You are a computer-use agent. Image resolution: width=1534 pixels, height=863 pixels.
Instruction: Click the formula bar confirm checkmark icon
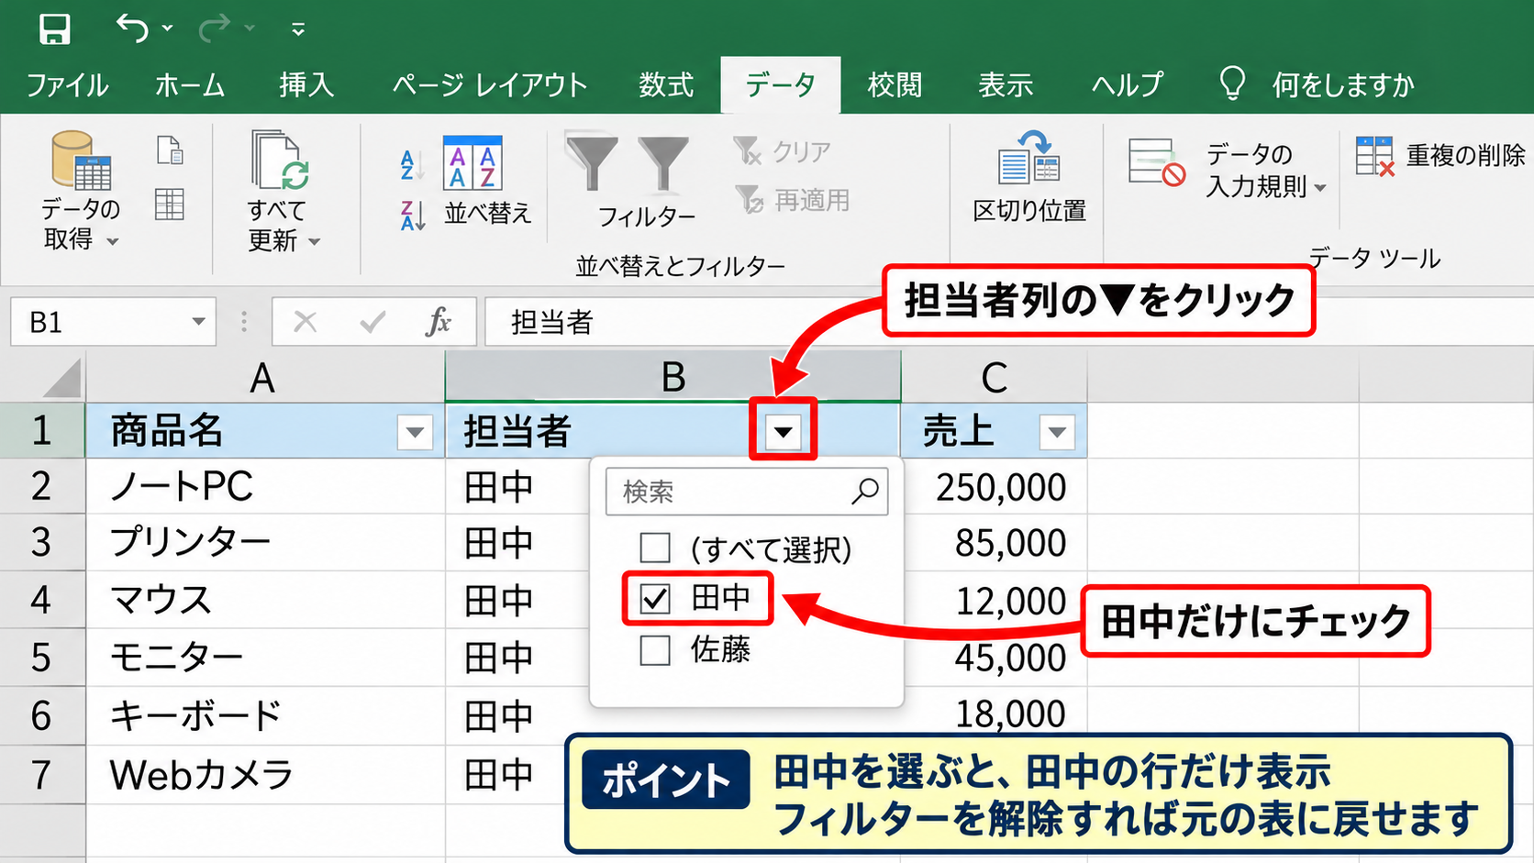coord(372,322)
